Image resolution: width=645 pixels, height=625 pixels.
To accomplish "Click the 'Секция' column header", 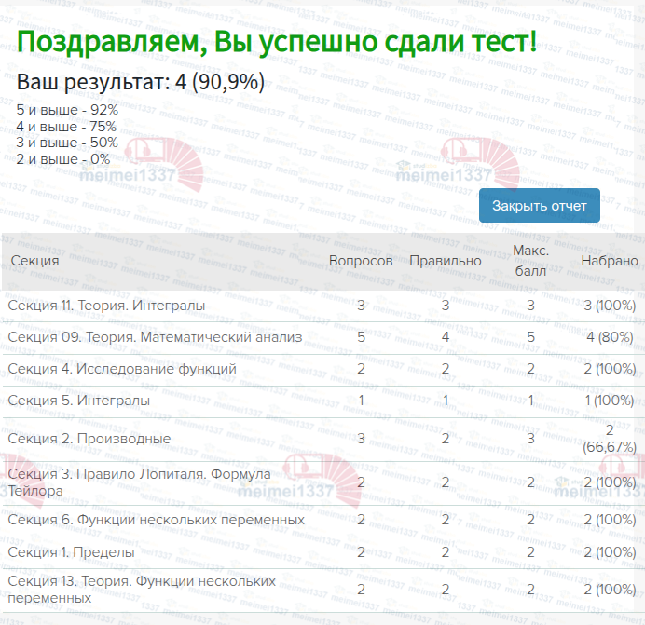I will 35,261.
